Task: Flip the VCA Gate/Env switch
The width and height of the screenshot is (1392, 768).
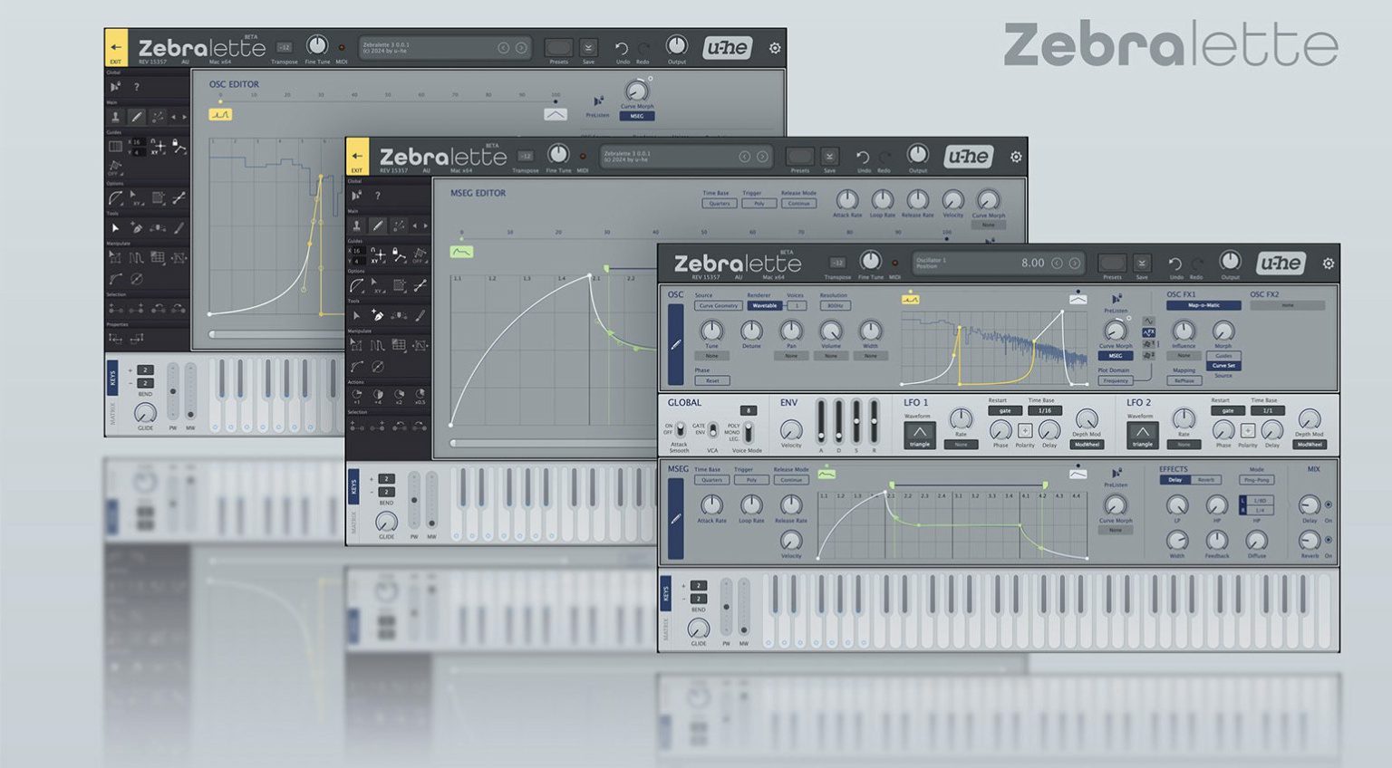Action: point(712,429)
